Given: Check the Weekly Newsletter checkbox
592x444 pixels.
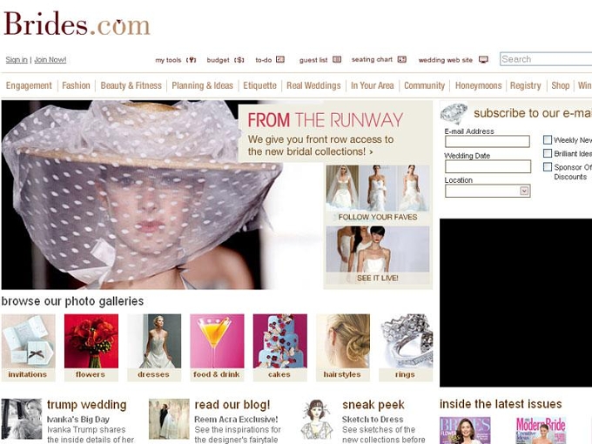Looking at the screenshot, I should (548, 139).
